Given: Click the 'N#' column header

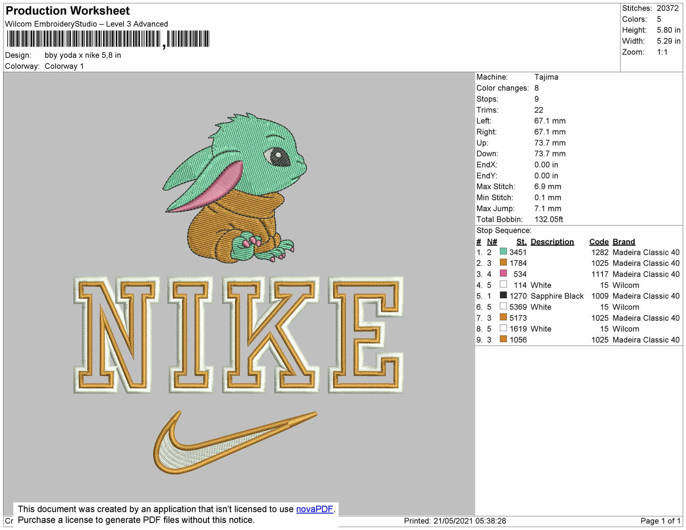Looking at the screenshot, I should coord(492,242).
